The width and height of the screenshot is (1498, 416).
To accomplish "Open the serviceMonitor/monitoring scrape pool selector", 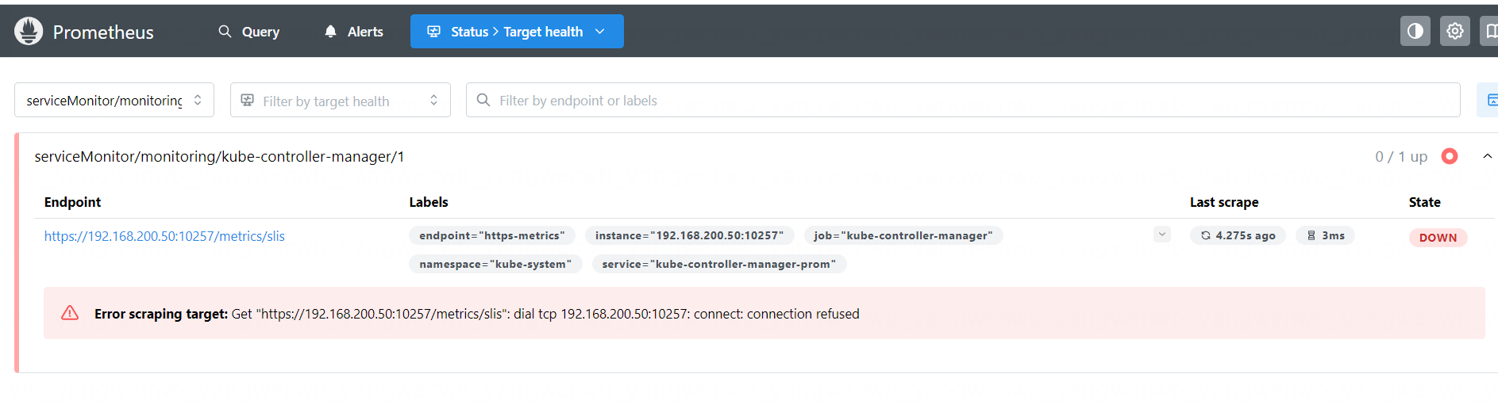I will point(114,101).
